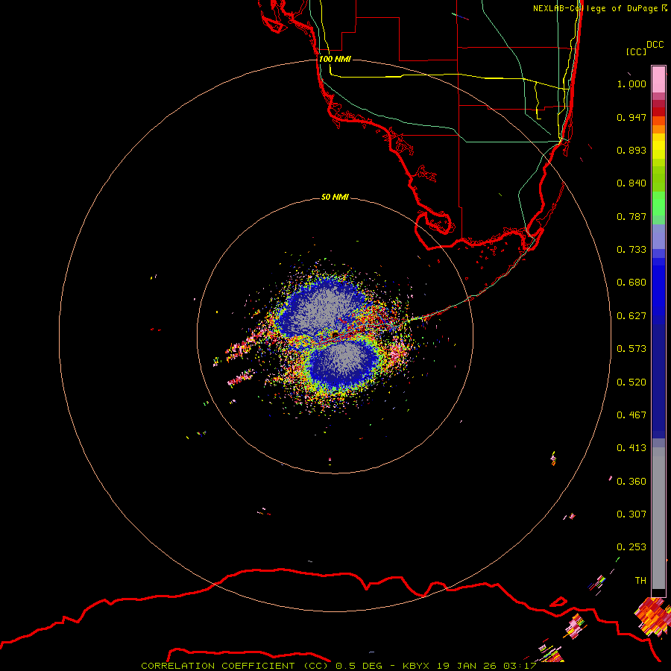
Task: Click the 1.000 scale value
Action: pos(631,84)
